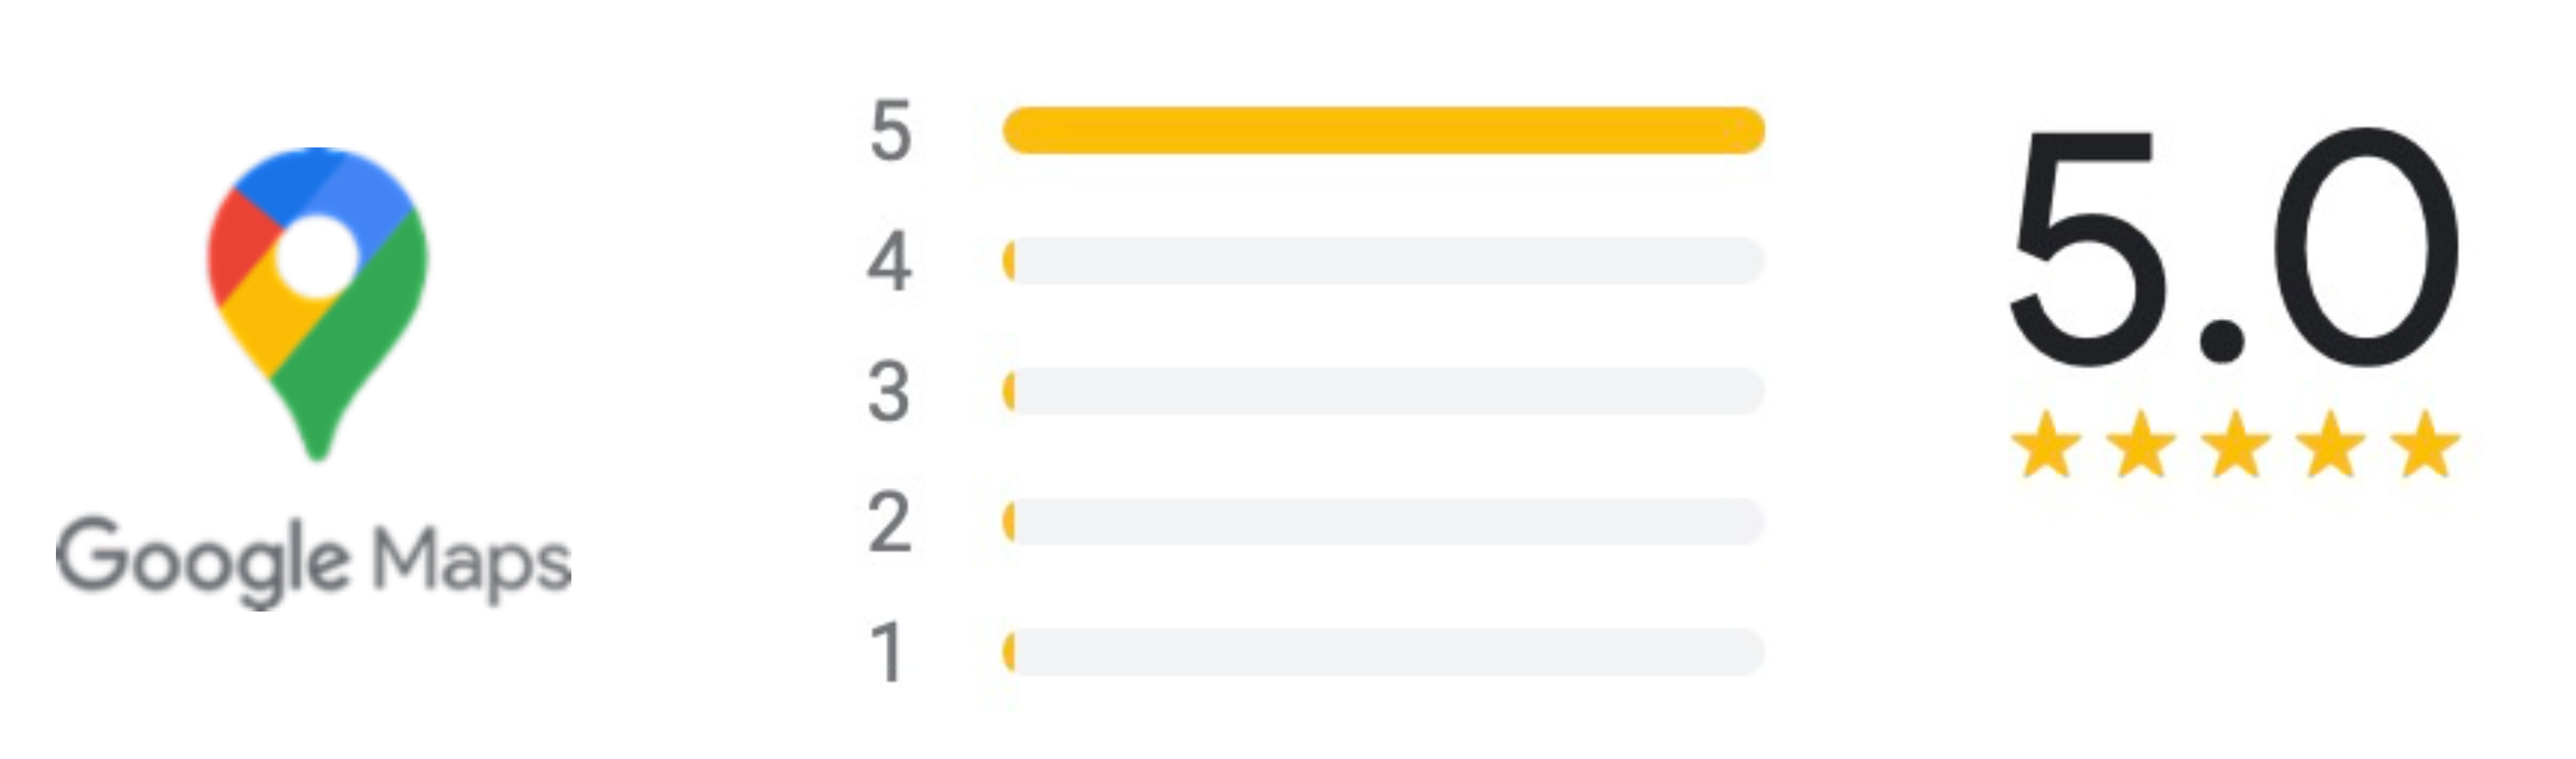Select the 5-star rating bar
2576x759 pixels.
click(1383, 130)
